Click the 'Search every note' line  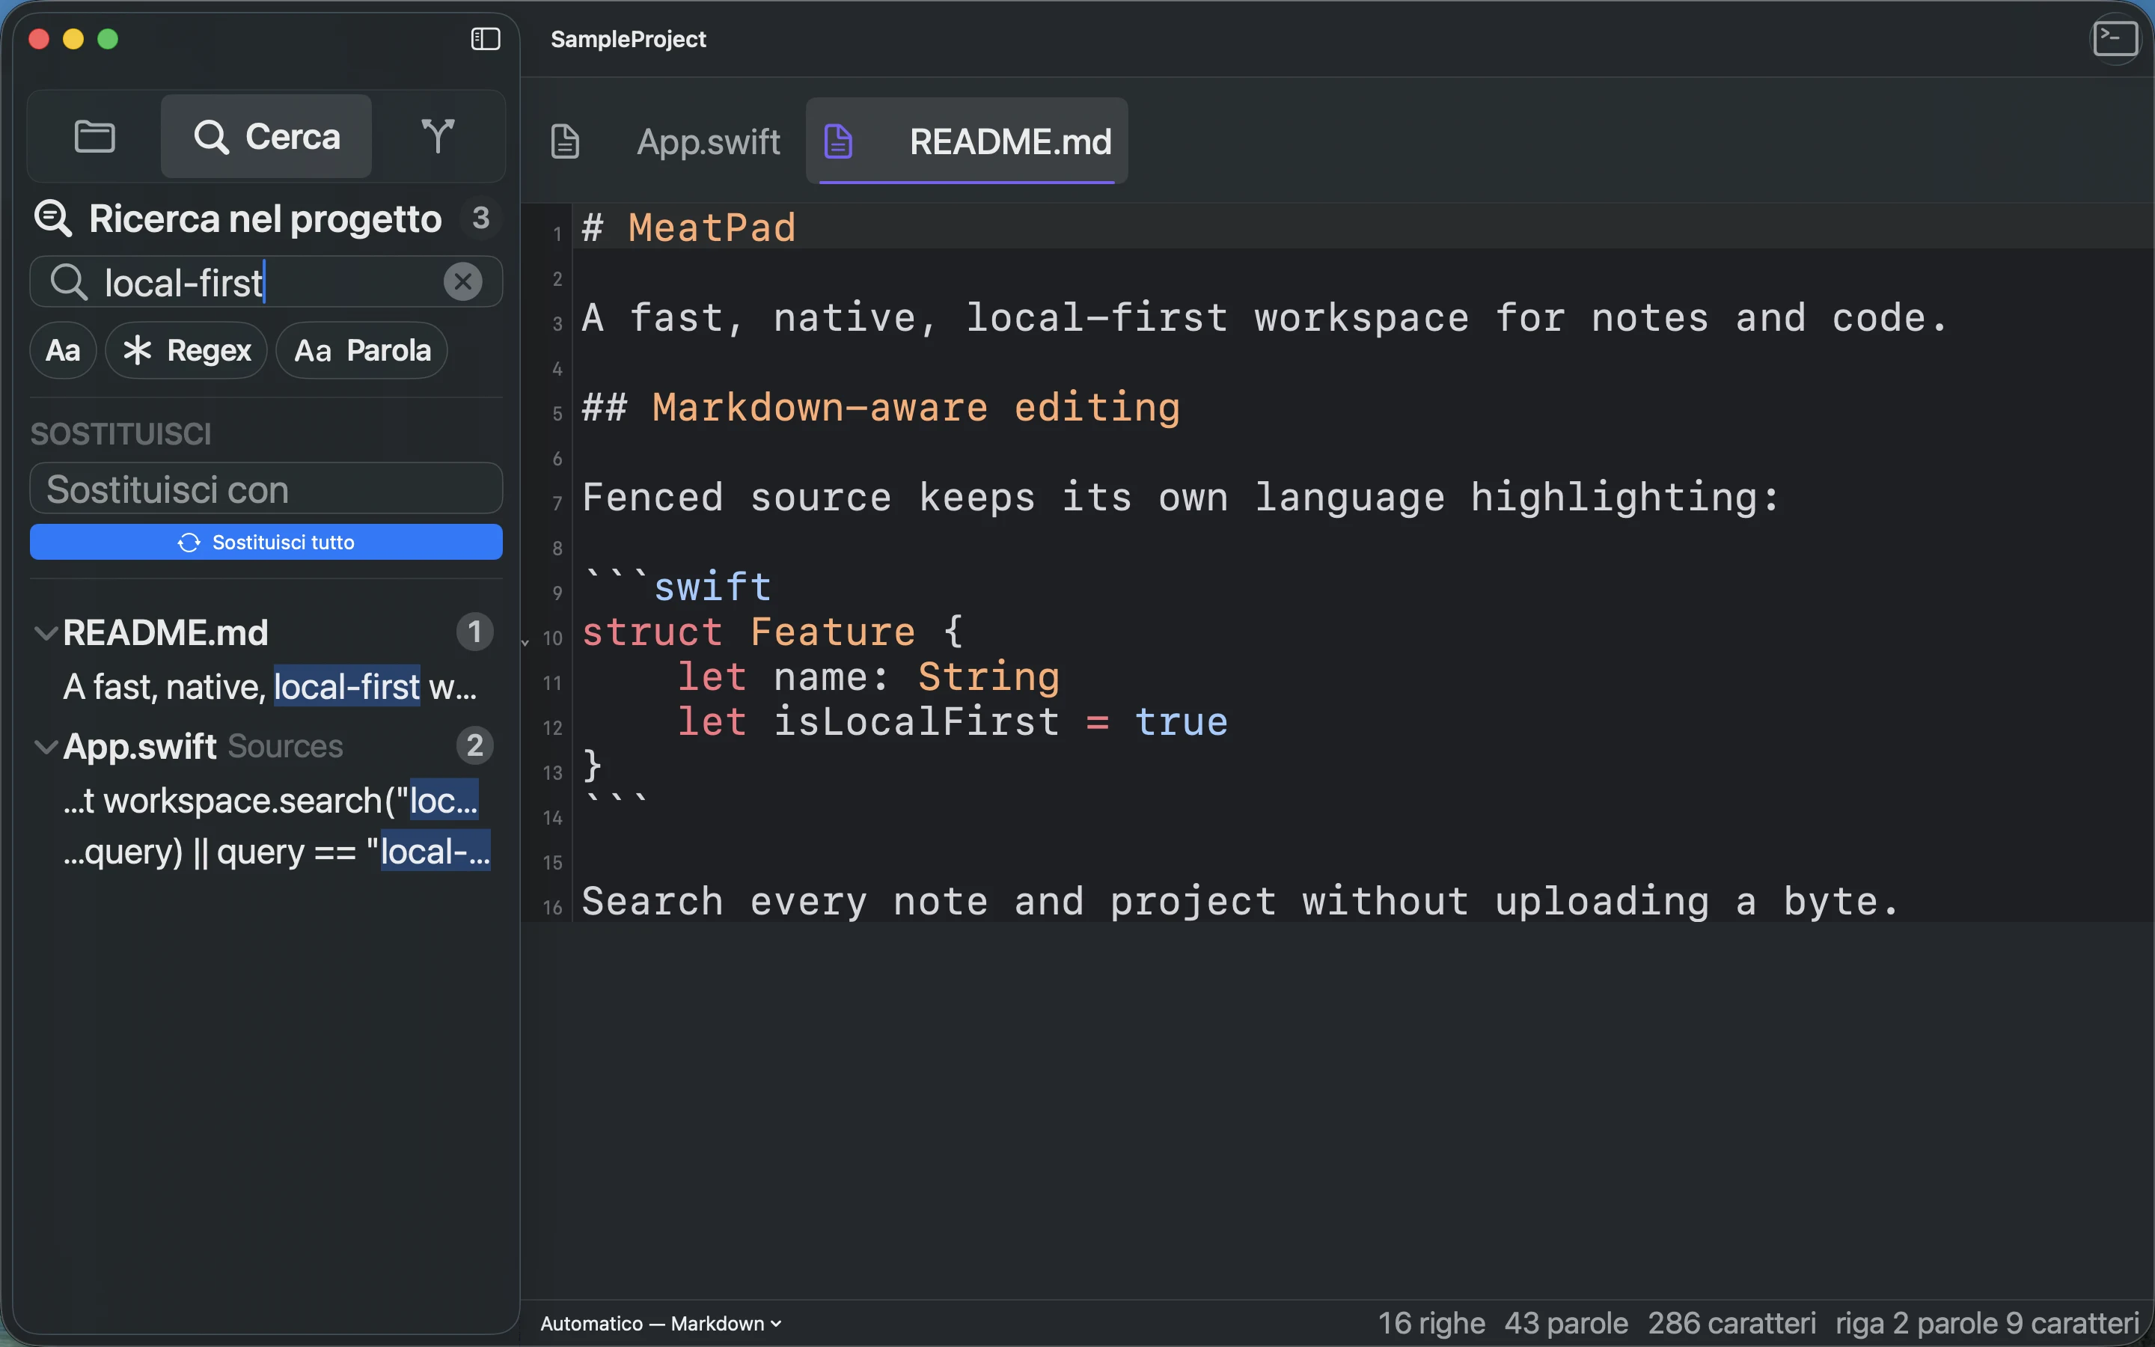tap(1240, 902)
